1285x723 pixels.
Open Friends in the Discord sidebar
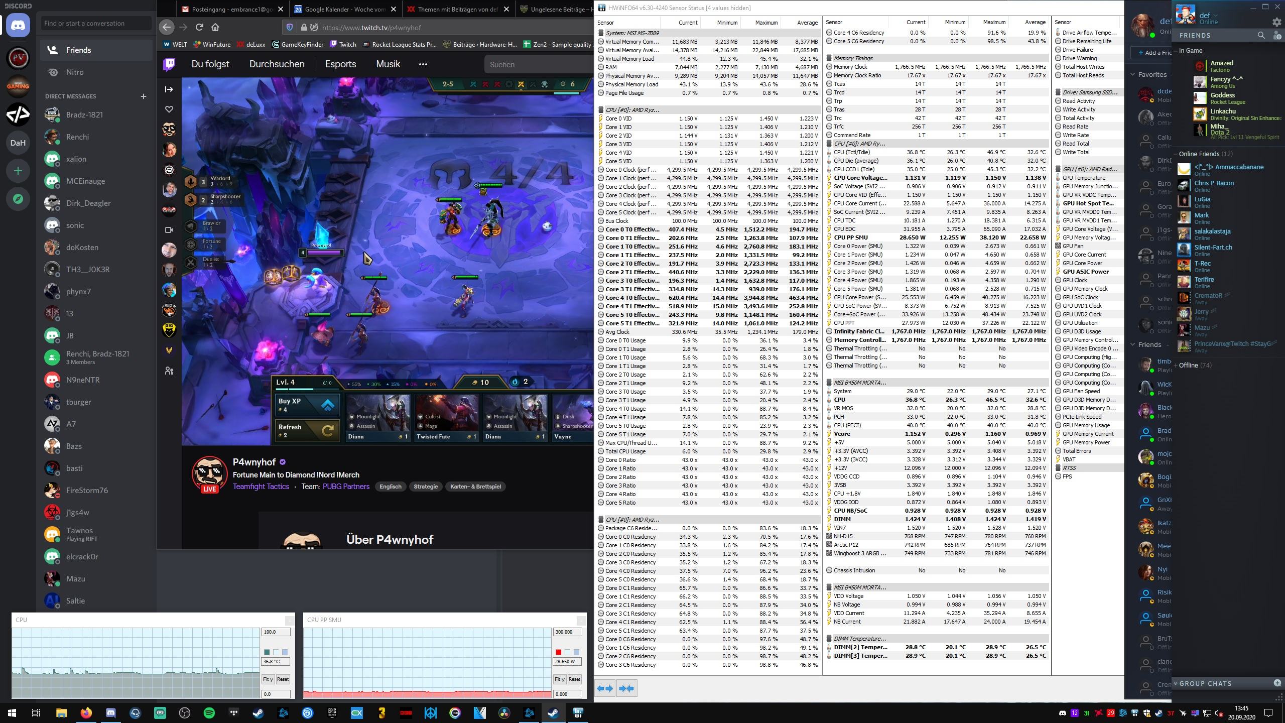coord(96,50)
